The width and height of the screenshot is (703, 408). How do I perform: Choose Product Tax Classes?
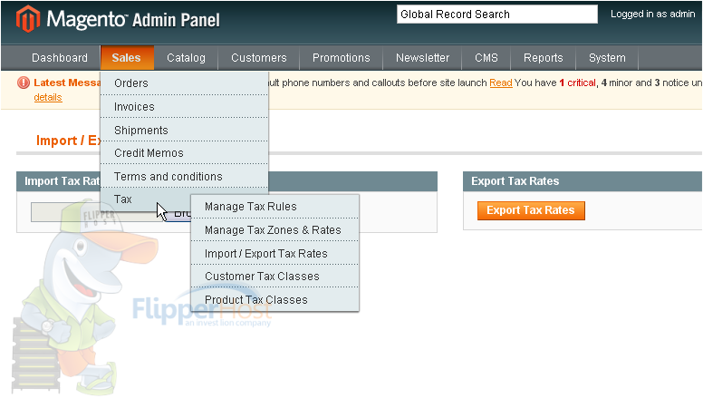tap(274, 299)
